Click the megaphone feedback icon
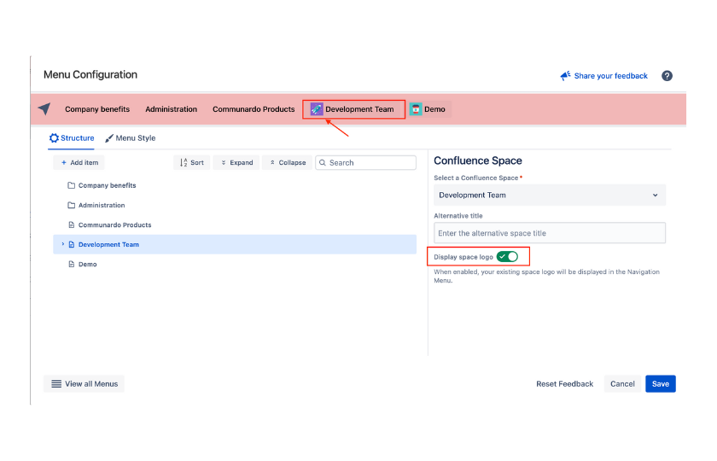 coord(565,76)
